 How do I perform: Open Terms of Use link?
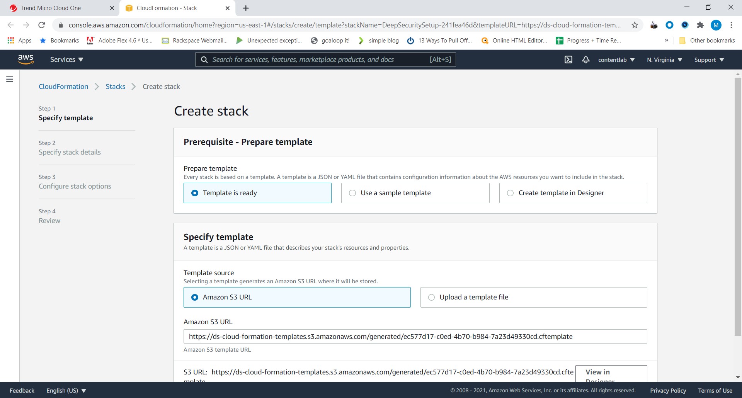pos(715,391)
